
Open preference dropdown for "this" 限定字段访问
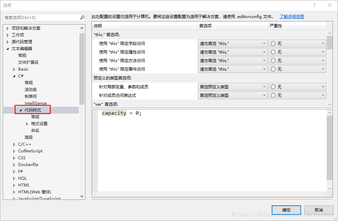(233, 43)
